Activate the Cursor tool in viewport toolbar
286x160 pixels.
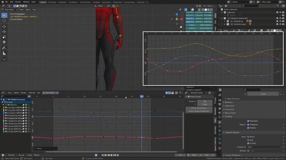[x=4, y=20]
